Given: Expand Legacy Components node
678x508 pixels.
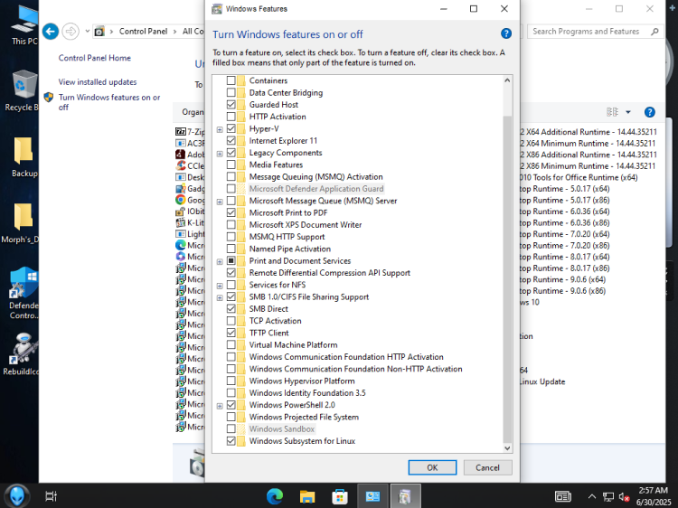Looking at the screenshot, I should 220,154.
